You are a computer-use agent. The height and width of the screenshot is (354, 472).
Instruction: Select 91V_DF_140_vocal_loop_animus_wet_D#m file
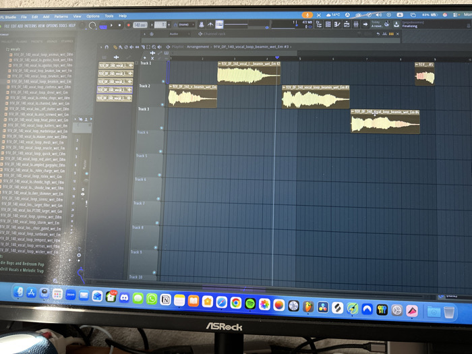[x=41, y=55]
